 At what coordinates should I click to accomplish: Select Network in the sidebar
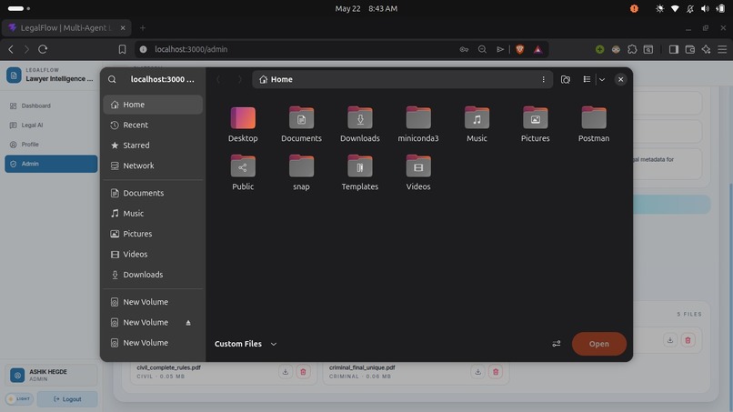(153, 166)
